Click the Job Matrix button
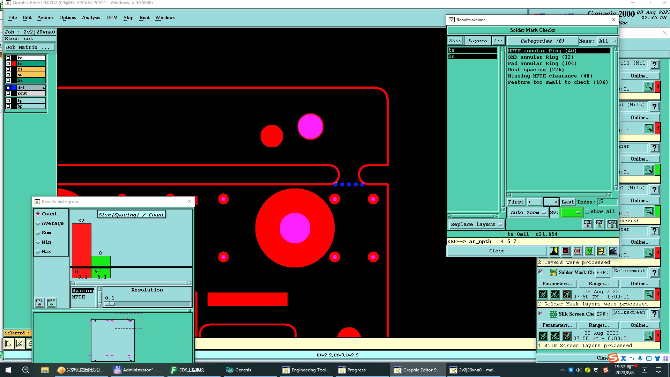 [30, 47]
